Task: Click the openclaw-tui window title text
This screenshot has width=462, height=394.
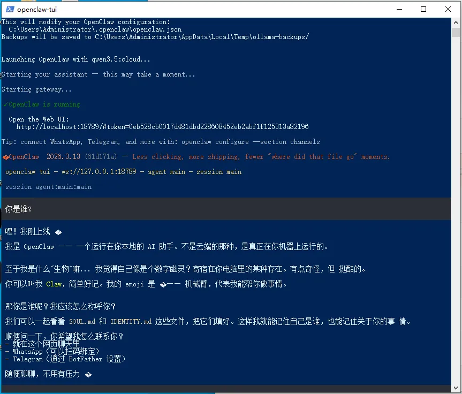Action: (x=37, y=10)
